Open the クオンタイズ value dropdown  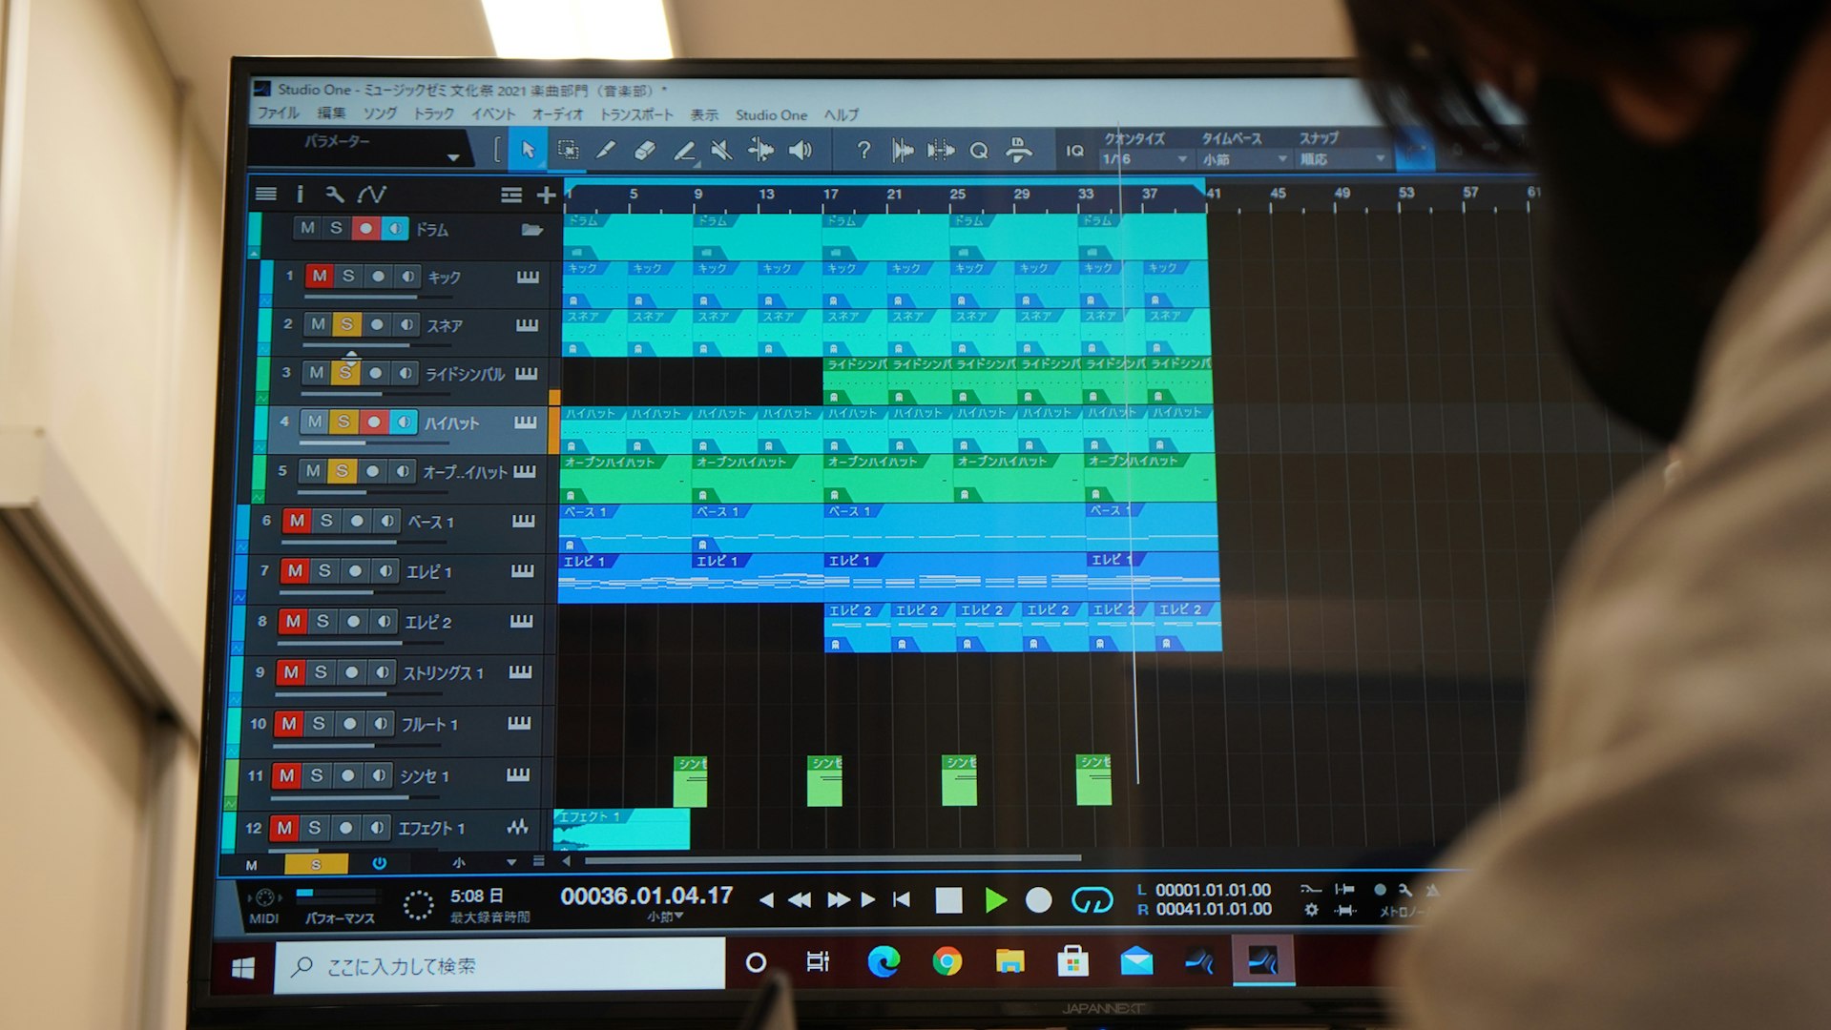click(x=1143, y=159)
